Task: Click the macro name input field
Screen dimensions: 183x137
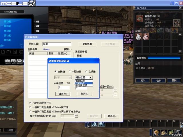Action: (57, 44)
